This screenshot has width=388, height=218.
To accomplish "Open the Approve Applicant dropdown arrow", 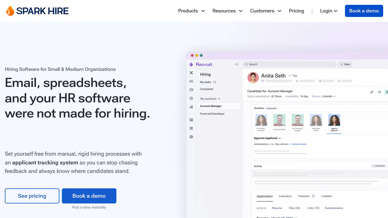I will [280, 138].
